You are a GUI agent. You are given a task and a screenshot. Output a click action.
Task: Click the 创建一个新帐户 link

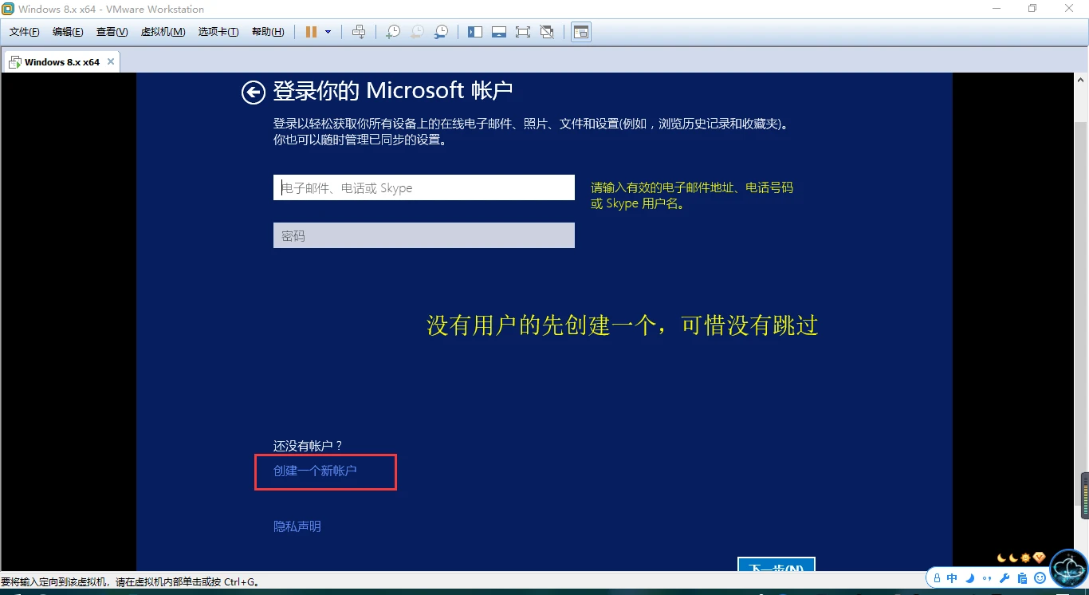[x=315, y=471]
